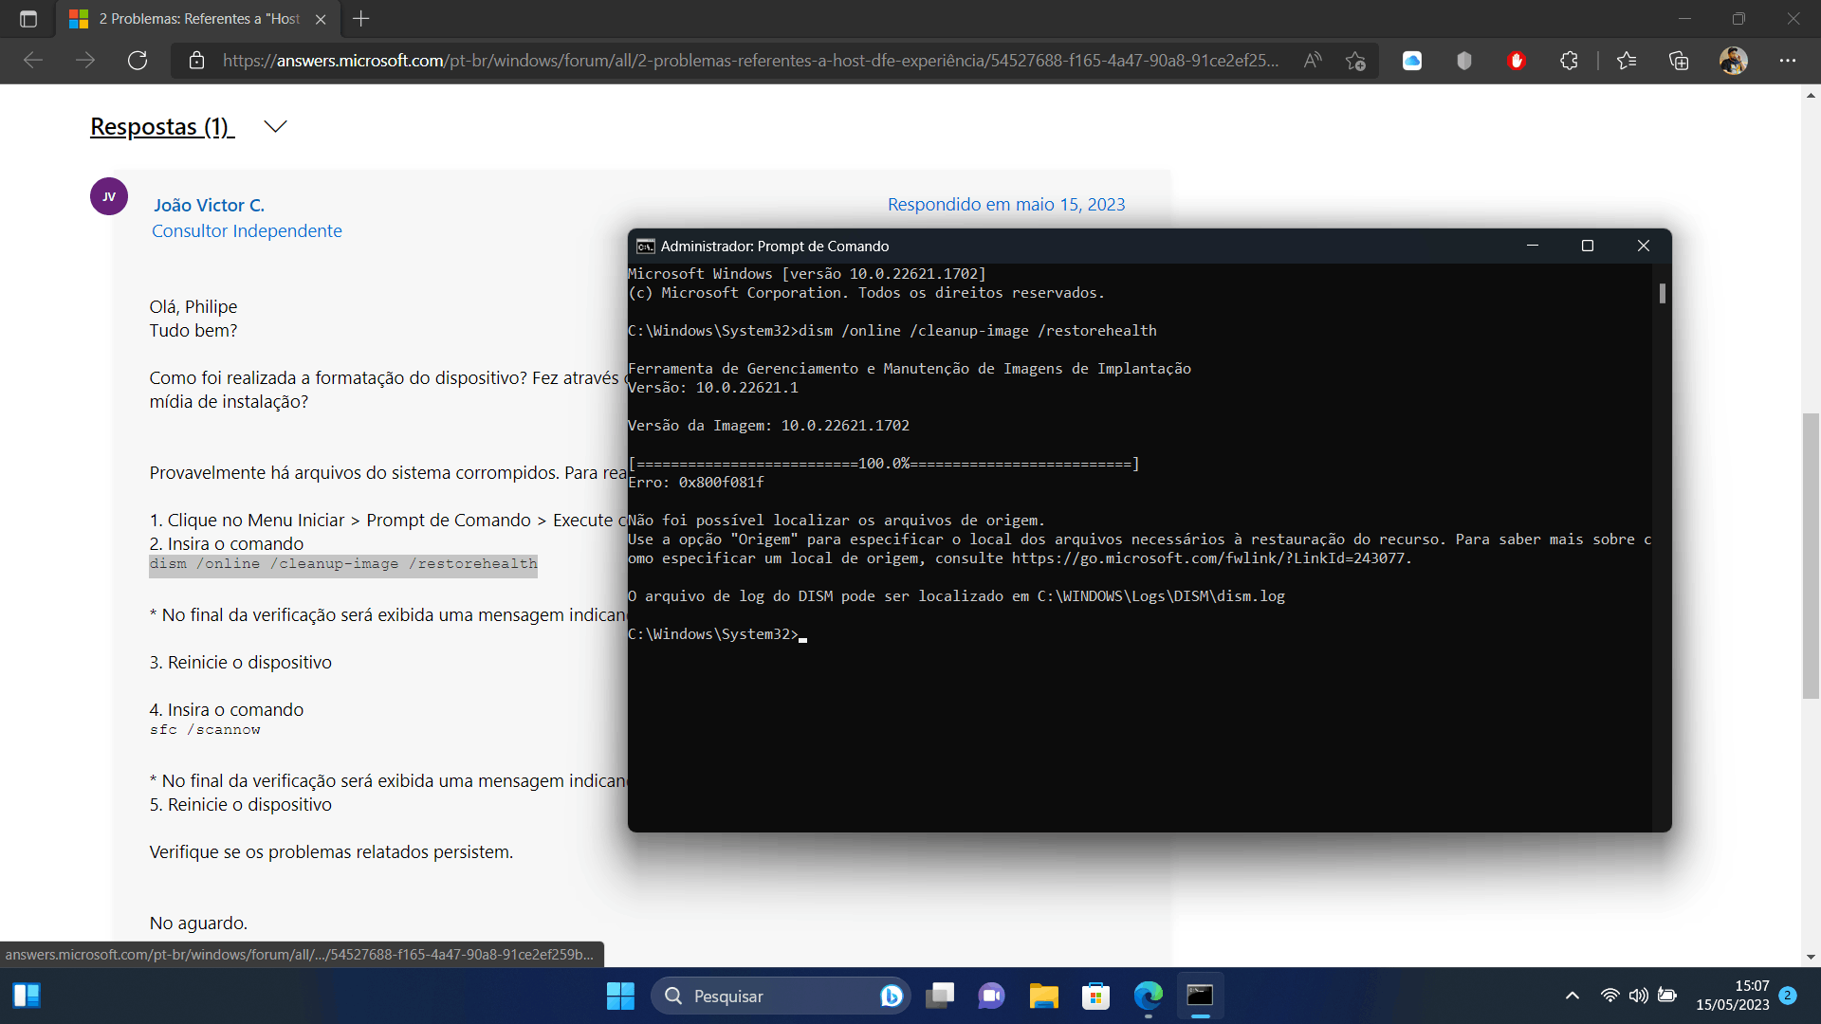The width and height of the screenshot is (1821, 1024).
Task: Click the Read Aloud icon in address bar
Action: [1313, 61]
